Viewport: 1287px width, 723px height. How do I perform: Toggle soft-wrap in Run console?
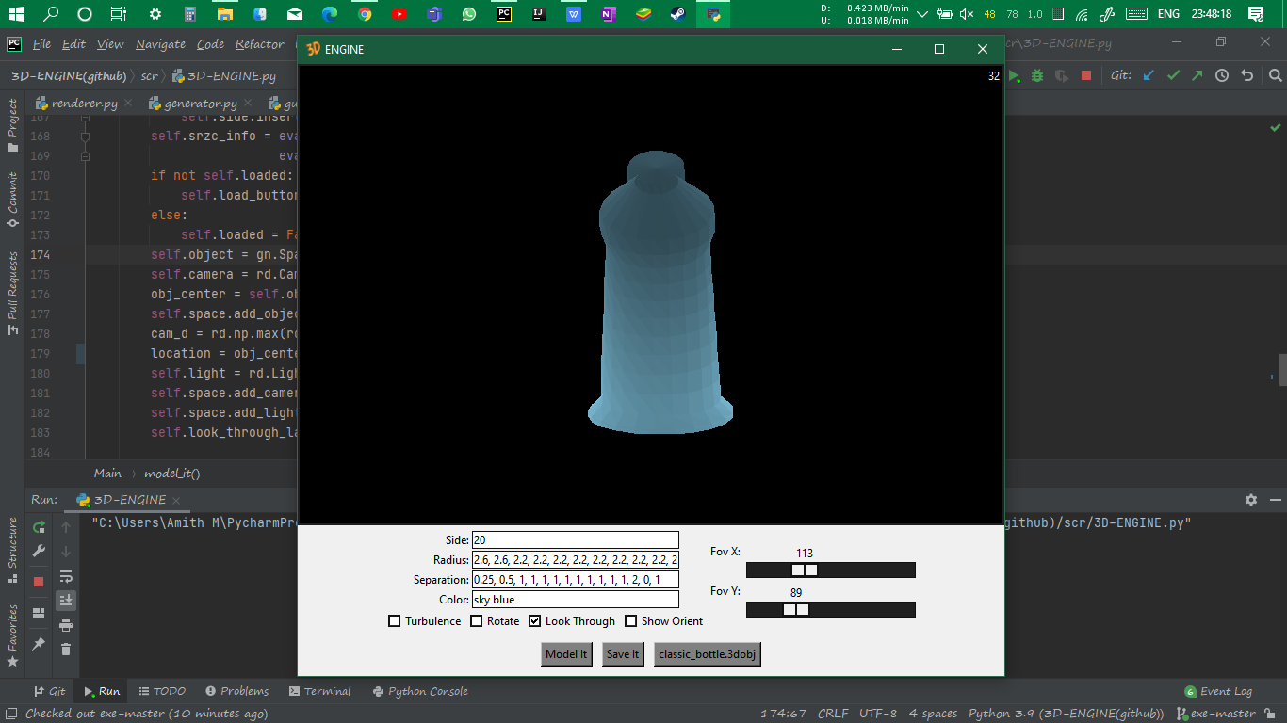point(66,576)
